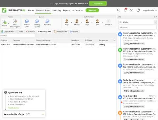The image size is (158, 120).
Task: Open the Parts on Order queue folder
Action: [x=27, y=21]
